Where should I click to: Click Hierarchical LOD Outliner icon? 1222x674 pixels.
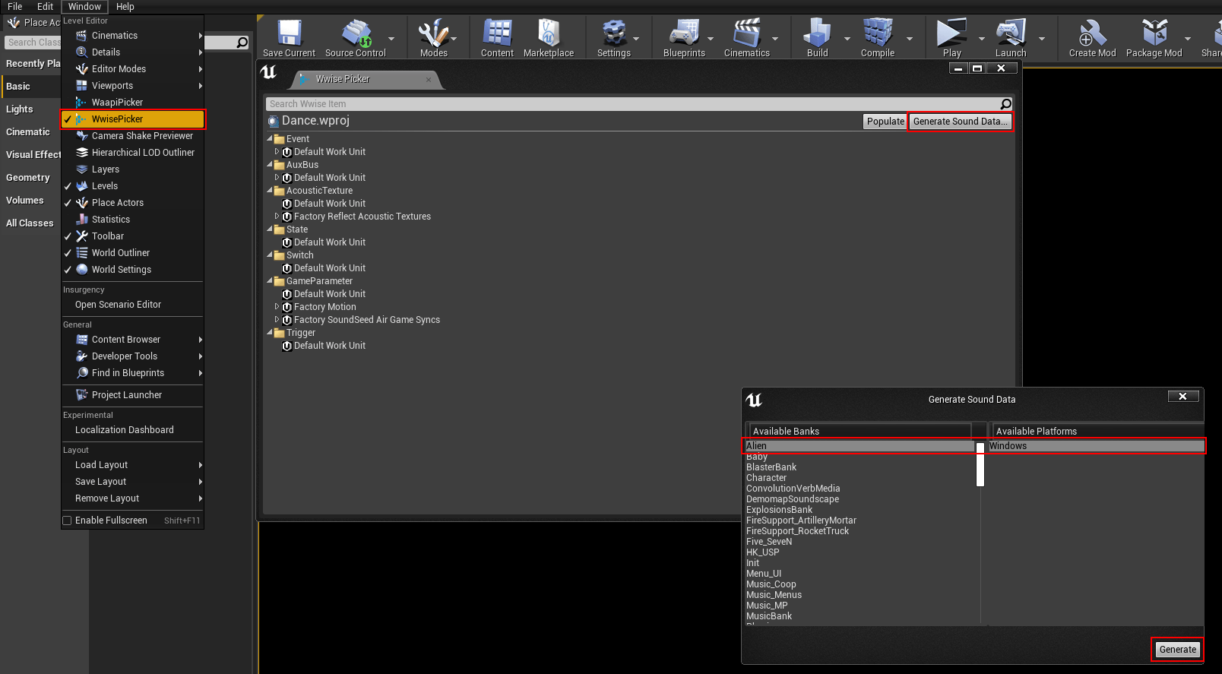[82, 153]
